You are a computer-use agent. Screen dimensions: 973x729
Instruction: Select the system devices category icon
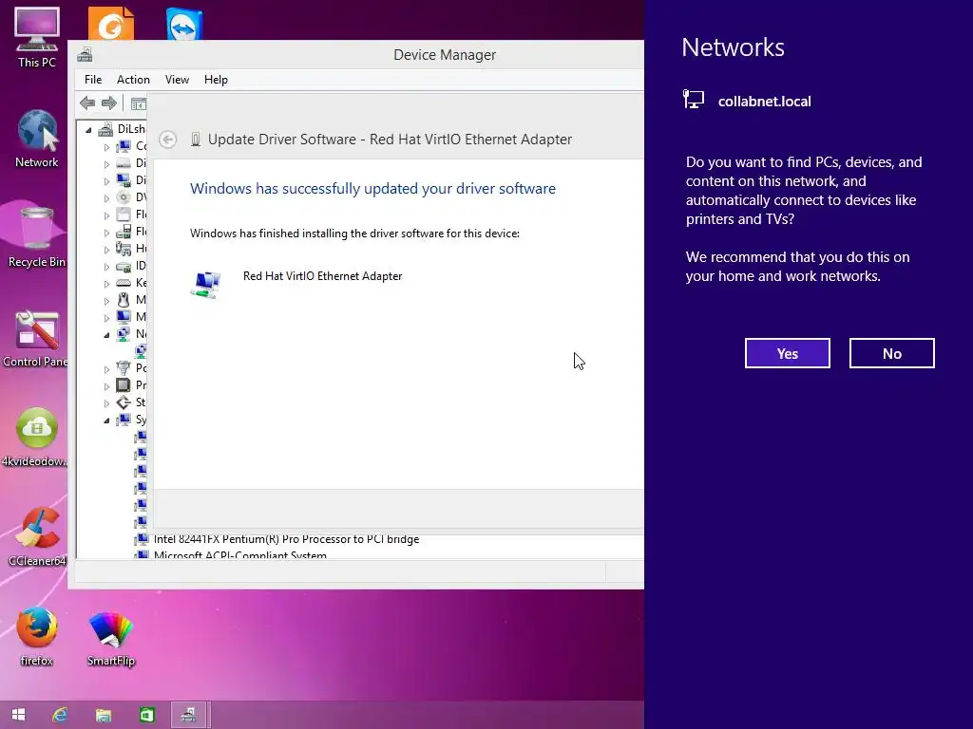tap(124, 420)
